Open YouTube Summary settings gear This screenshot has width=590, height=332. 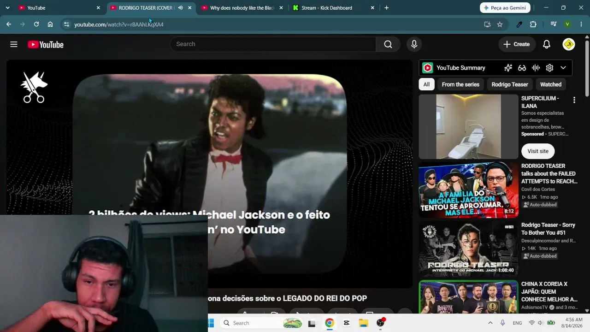point(549,68)
